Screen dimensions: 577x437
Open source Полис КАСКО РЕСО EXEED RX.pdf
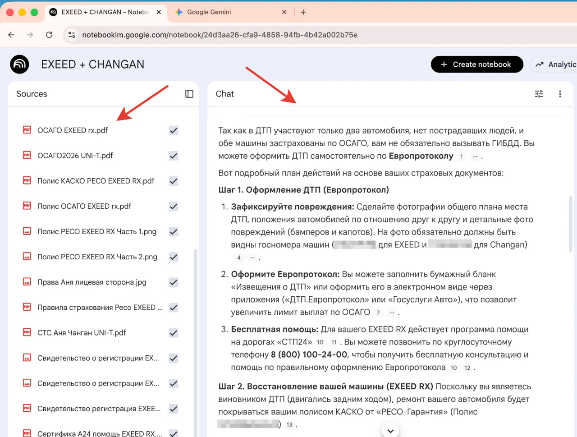tap(96, 181)
